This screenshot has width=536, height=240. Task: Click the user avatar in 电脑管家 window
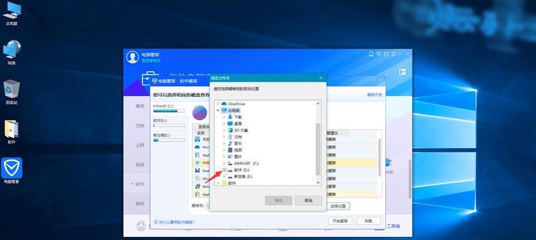132,57
